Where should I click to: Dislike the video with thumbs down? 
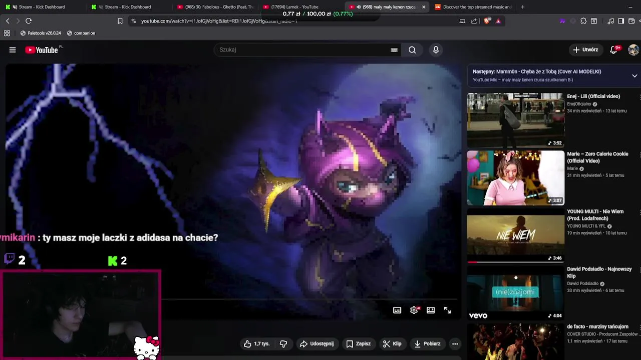283,344
